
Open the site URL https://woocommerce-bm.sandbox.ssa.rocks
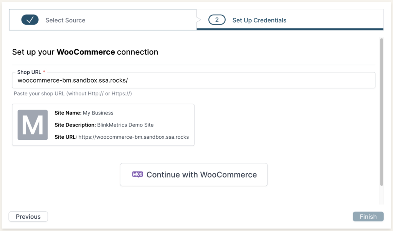coord(134,137)
